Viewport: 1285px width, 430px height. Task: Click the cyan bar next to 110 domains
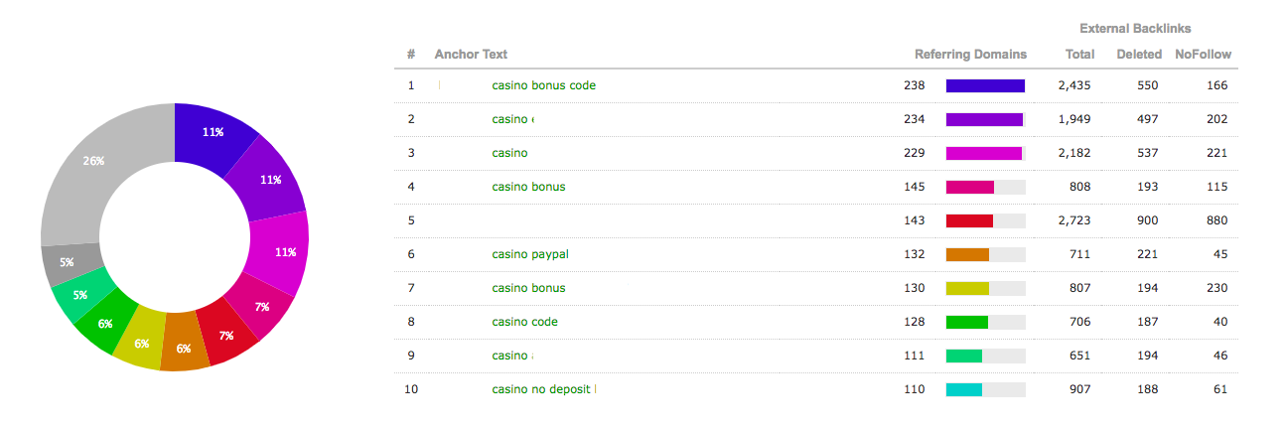(x=964, y=390)
